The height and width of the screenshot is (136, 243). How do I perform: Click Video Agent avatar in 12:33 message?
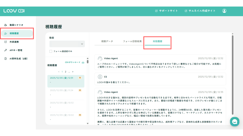pos(100,92)
